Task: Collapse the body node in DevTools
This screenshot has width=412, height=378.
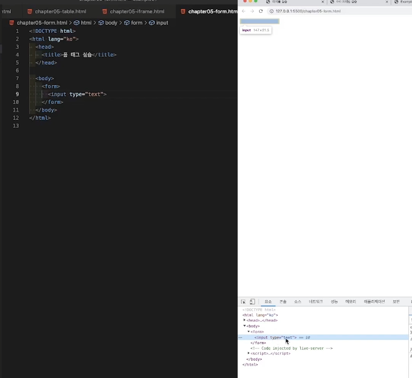Action: pos(244,326)
